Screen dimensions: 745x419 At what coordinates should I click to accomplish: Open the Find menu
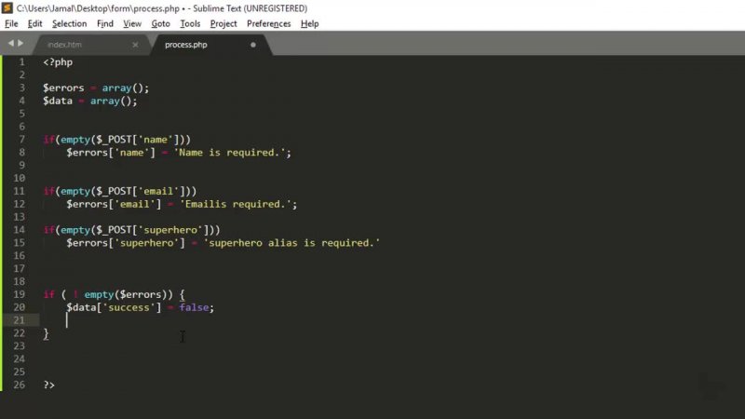(105, 23)
